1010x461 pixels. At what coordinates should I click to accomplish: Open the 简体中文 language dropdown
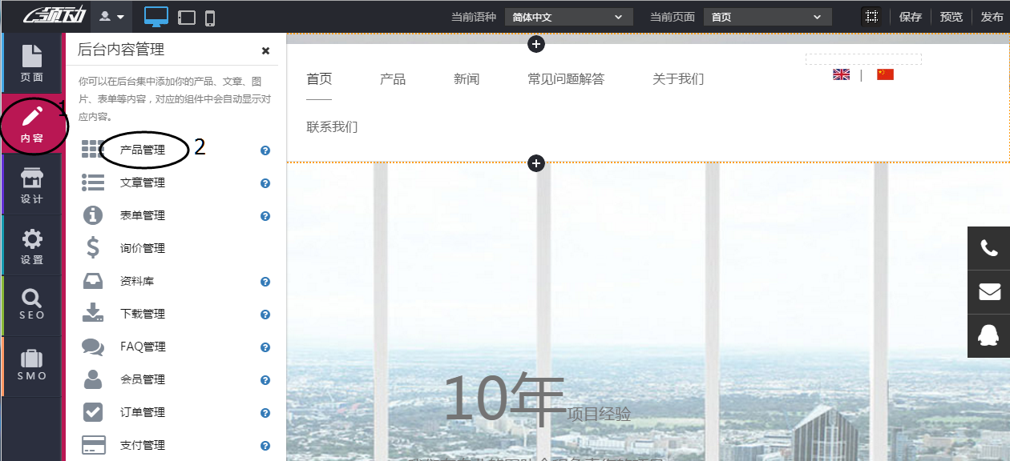(x=569, y=16)
